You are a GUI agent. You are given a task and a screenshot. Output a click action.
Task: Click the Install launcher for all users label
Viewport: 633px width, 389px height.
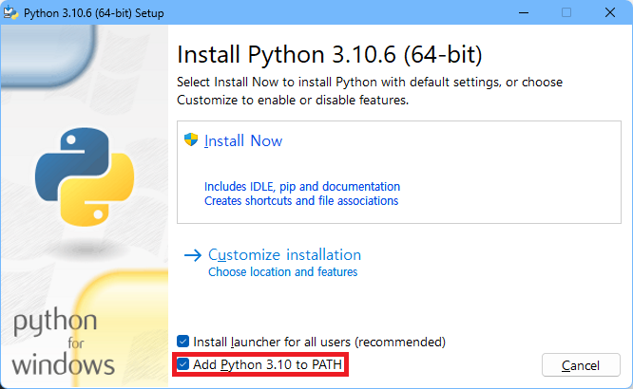(x=319, y=342)
